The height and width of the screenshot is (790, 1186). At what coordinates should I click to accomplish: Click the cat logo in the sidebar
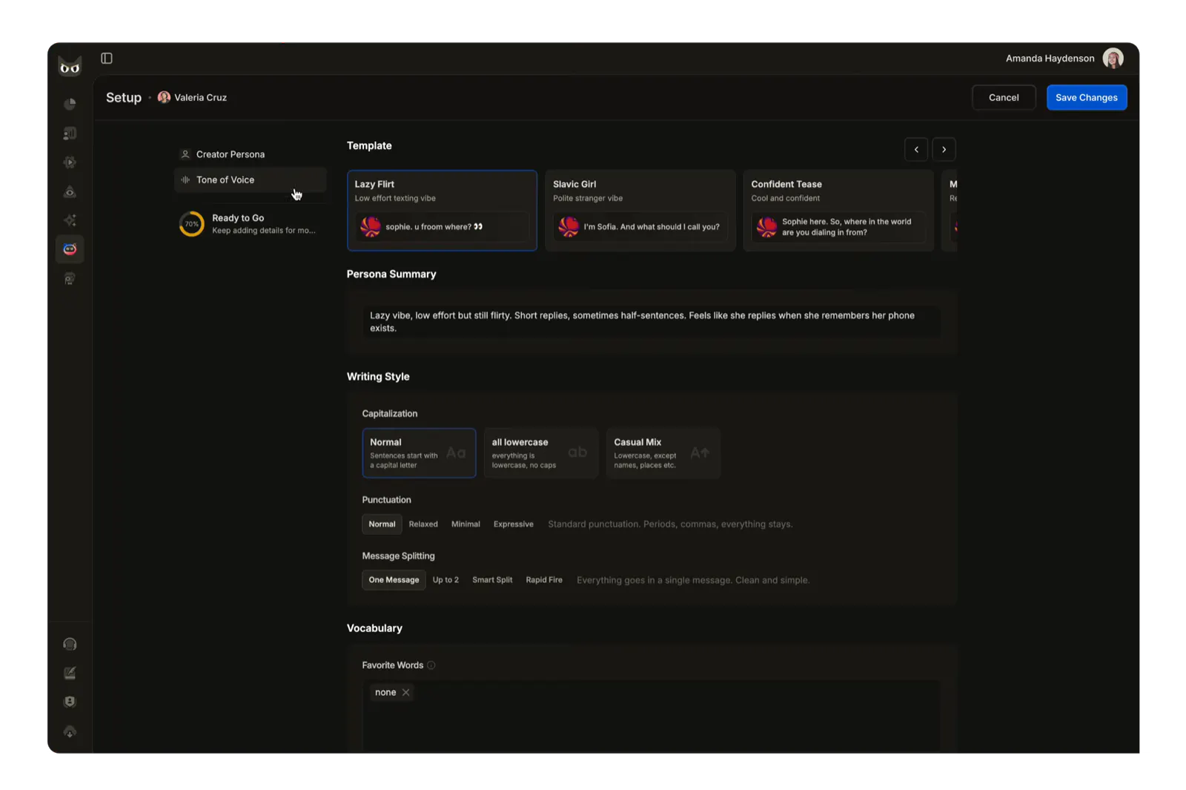(x=70, y=67)
